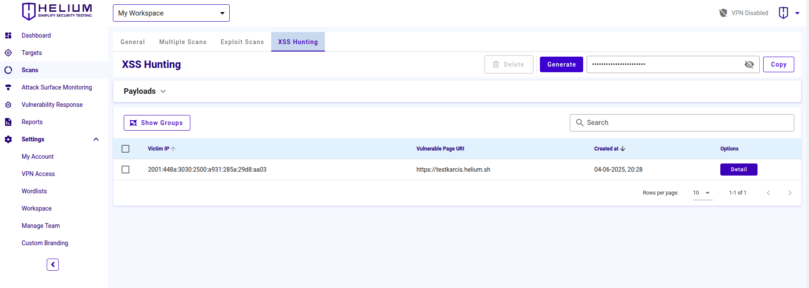The width and height of the screenshot is (809, 288).
Task: Click the sidebar collapse arrow button
Action: 53,265
